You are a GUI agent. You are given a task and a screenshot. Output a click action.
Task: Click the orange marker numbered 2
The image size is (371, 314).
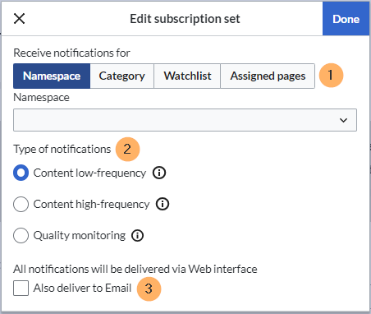(x=127, y=150)
